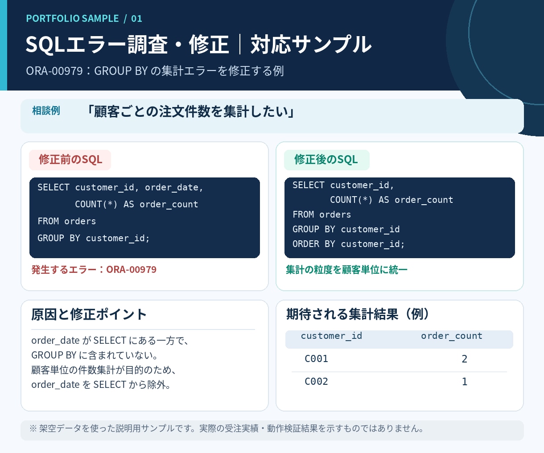Click the 修正後のSQL badge
The height and width of the screenshot is (453, 544).
(326, 160)
